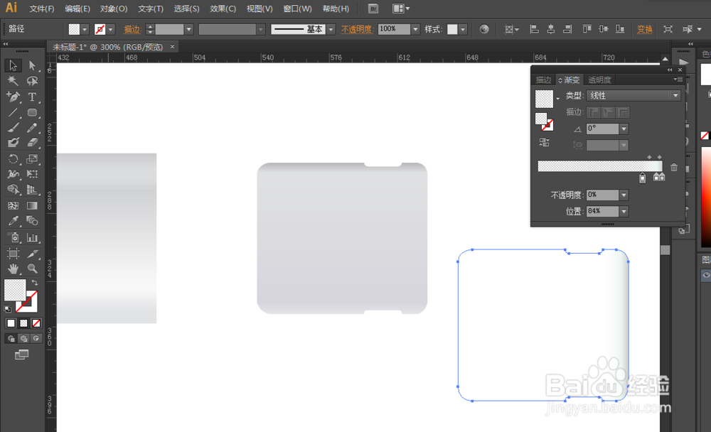Select the Line Segment tool
711x432 pixels.
pyautogui.click(x=13, y=112)
